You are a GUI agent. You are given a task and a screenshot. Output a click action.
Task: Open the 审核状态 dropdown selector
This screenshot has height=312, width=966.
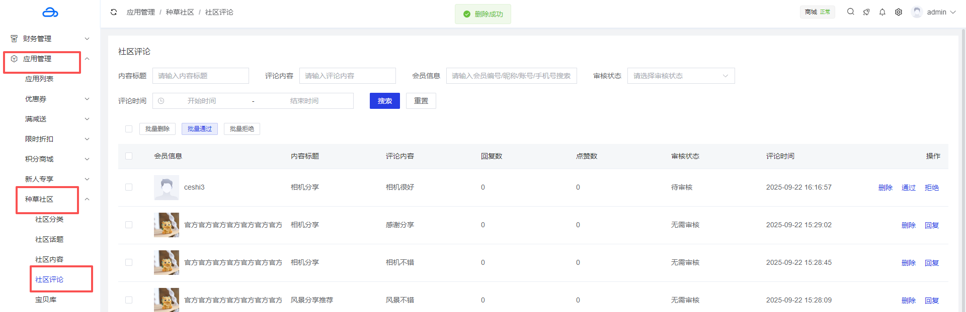680,76
